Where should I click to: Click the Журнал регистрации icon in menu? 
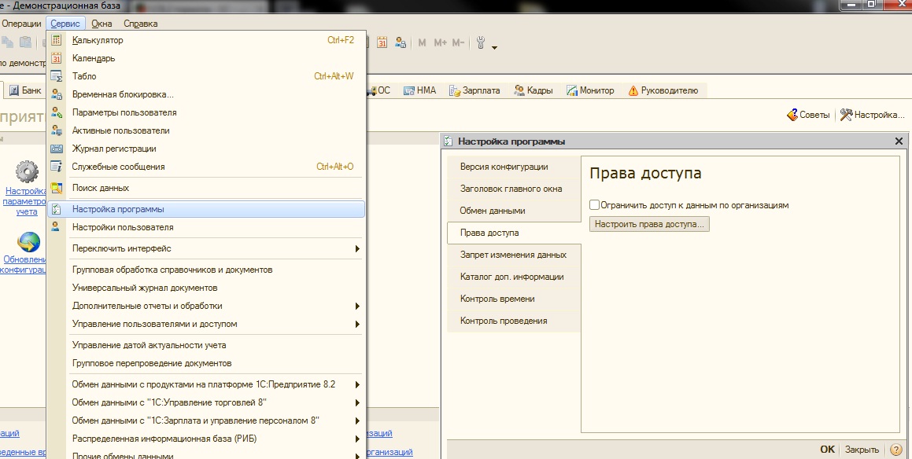[x=56, y=149]
